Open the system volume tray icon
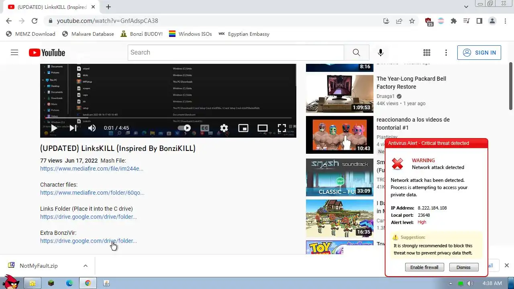The image size is (514, 289). tap(470, 283)
